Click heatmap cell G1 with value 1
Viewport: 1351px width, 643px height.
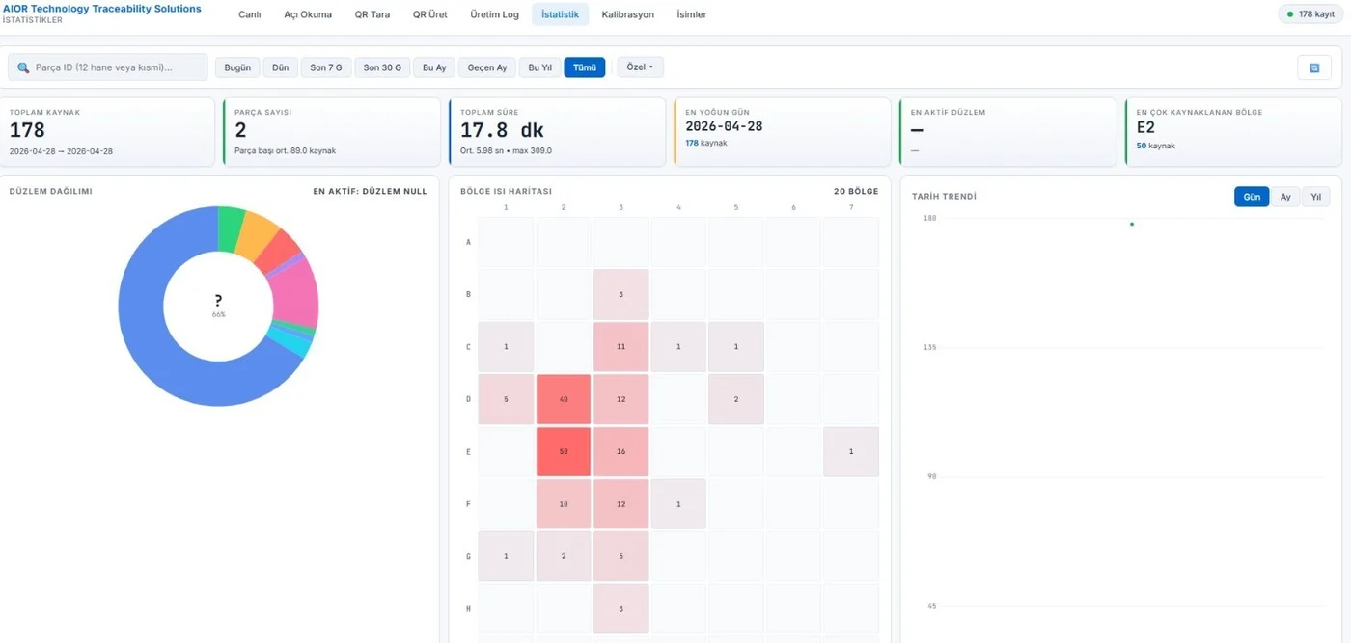pyautogui.click(x=506, y=556)
